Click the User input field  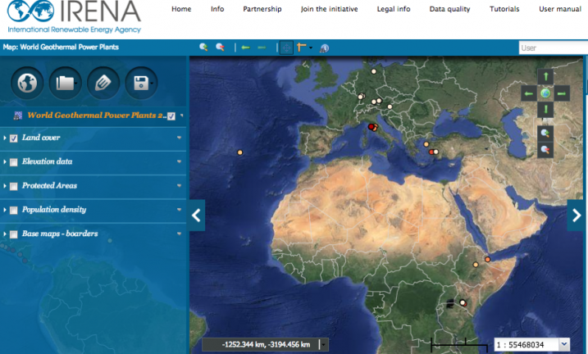pyautogui.click(x=552, y=48)
